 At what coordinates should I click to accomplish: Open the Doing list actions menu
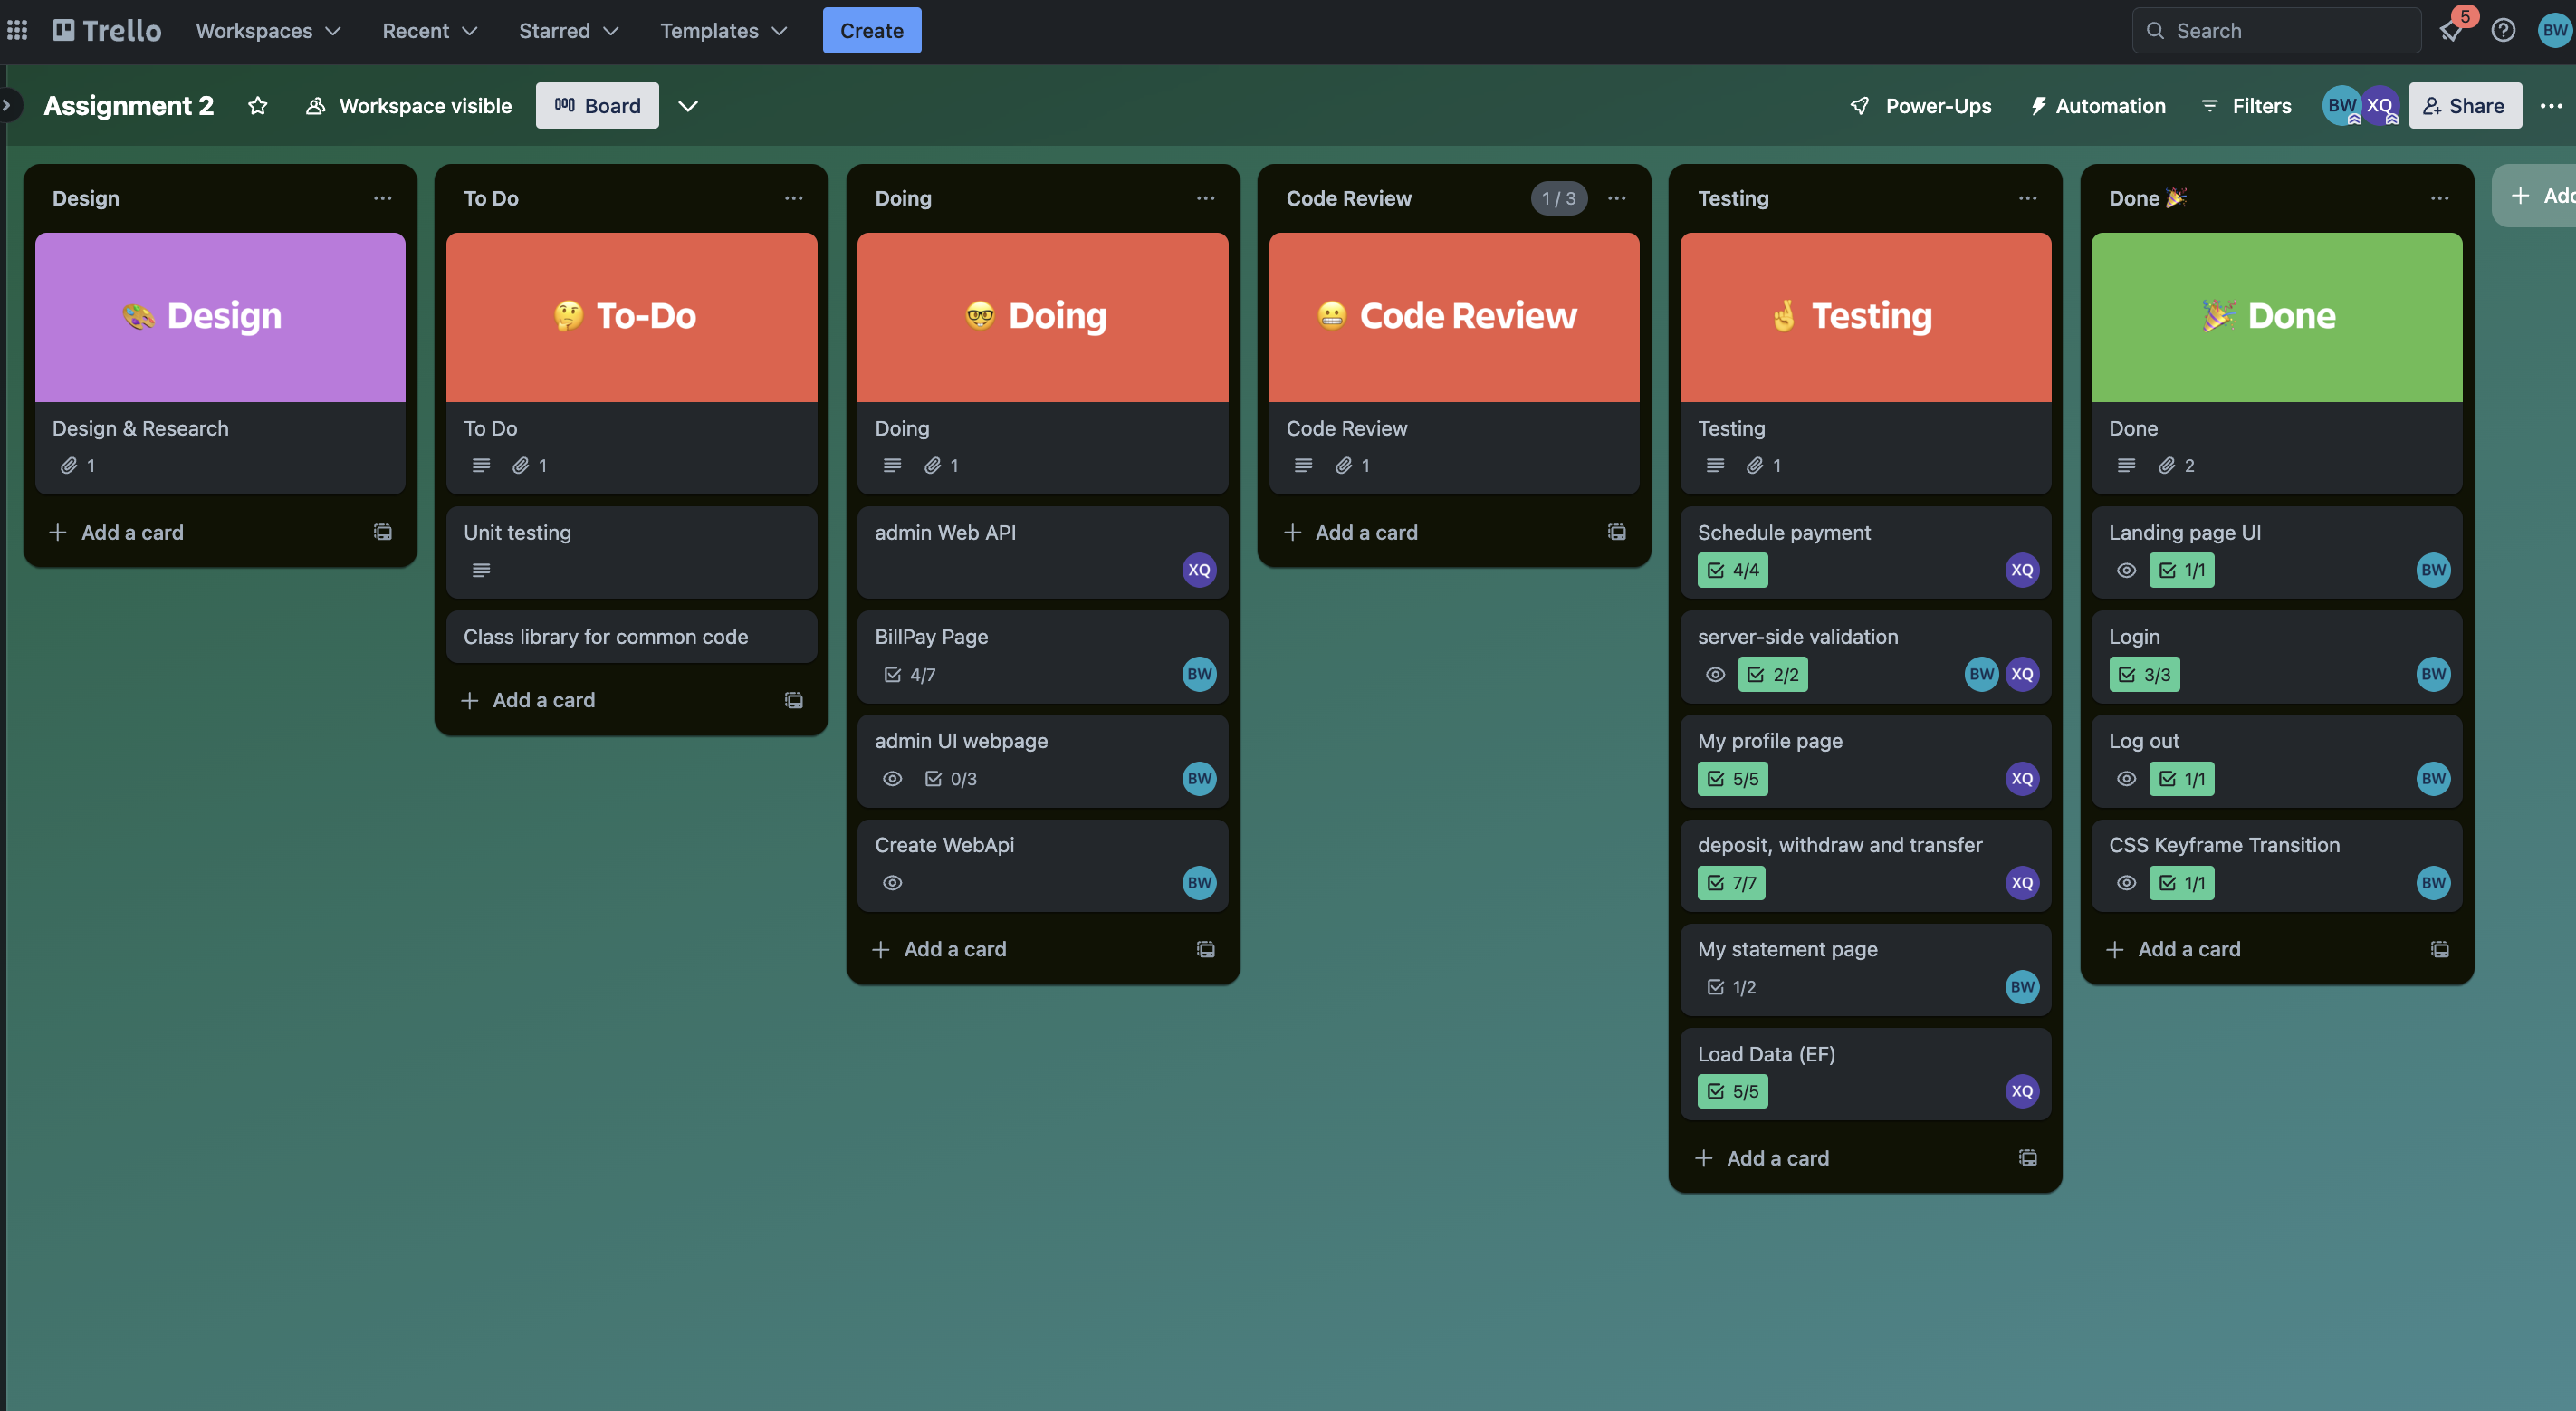pyautogui.click(x=1205, y=198)
